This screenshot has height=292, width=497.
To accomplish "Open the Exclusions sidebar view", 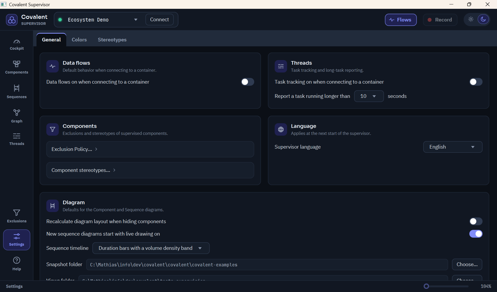I will coord(17,216).
